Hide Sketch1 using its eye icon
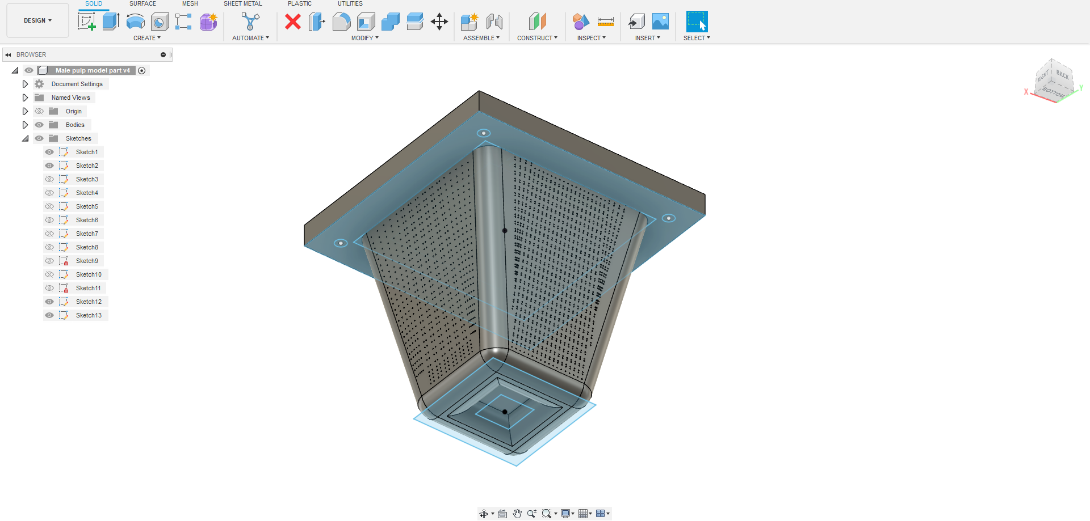The width and height of the screenshot is (1090, 521). click(x=49, y=152)
